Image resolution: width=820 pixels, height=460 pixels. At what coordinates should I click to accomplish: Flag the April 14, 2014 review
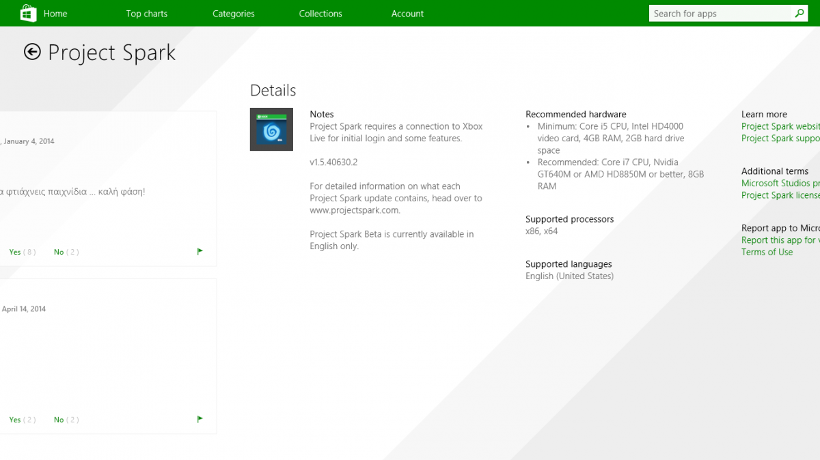tap(200, 419)
